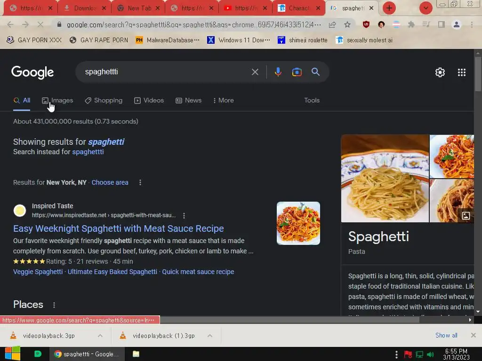
Task: Click the network monitor tray icon
Action: click(x=419, y=355)
